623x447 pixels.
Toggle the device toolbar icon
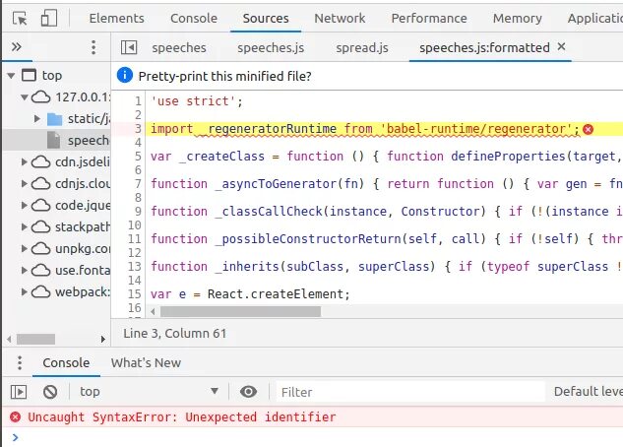pos(49,18)
